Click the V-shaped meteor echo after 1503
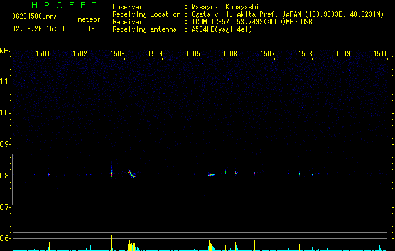 [x=133, y=174]
